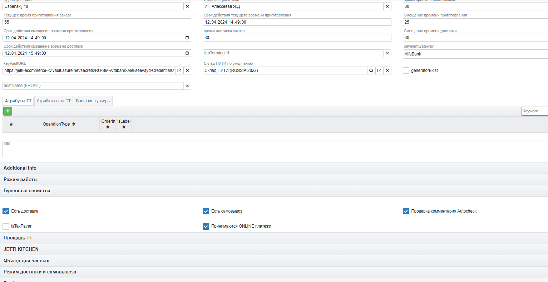Clear the hostName (FRONT) field
The width and height of the screenshot is (548, 282).
[187, 86]
